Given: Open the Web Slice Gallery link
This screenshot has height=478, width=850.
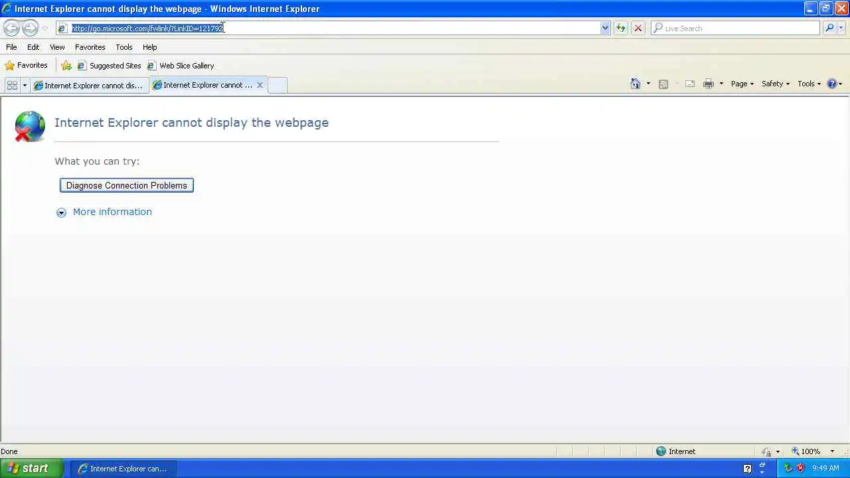Looking at the screenshot, I should (x=181, y=66).
